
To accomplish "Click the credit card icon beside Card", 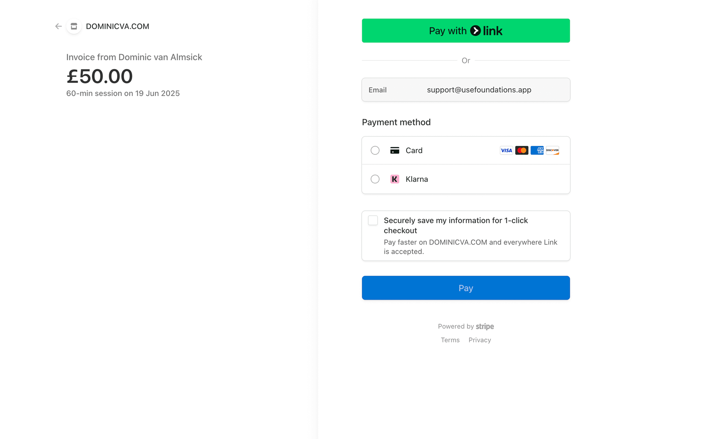I will coord(395,150).
